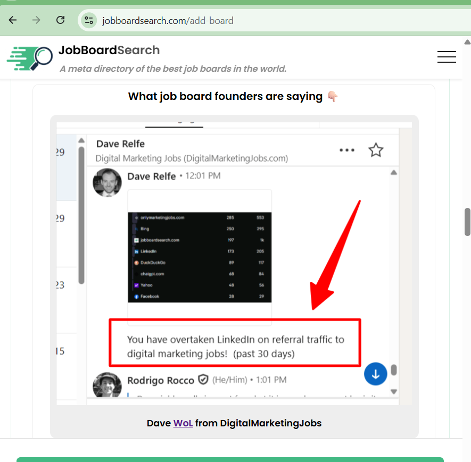Click the JobBoardSearch magnifier logo
This screenshot has height=462, width=471.
coord(30,59)
